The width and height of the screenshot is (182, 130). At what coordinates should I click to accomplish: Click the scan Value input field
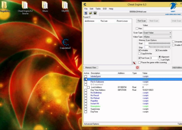tap(162, 28)
